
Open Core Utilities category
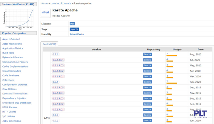[x=9, y=89]
